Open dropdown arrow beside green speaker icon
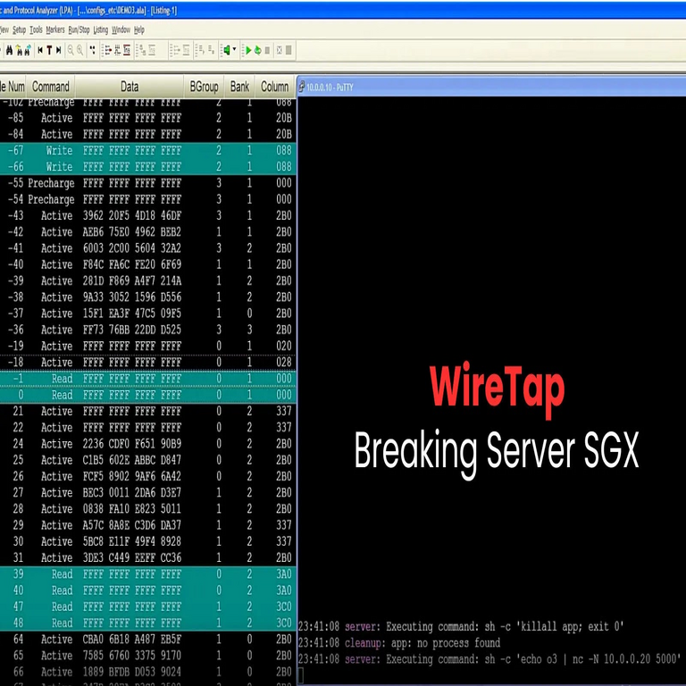Screen dimensions: 686x686 pos(235,51)
